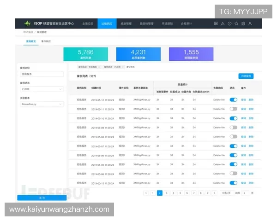The width and height of the screenshot is (277, 221).
Task: Enable status switch for 2019-05-11 row
Action: [233, 109]
